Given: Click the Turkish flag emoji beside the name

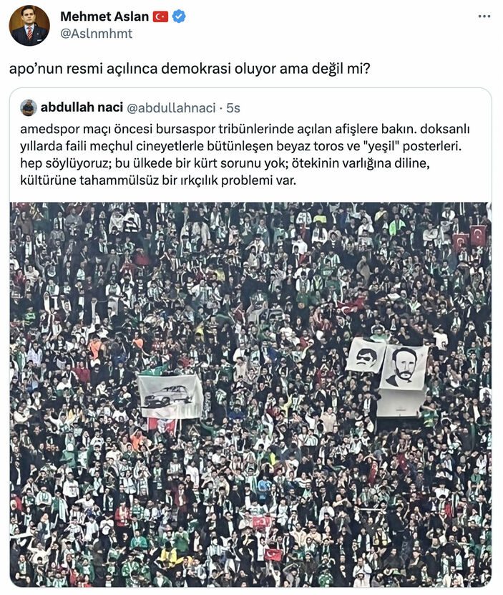Looking at the screenshot, I should (x=160, y=16).
